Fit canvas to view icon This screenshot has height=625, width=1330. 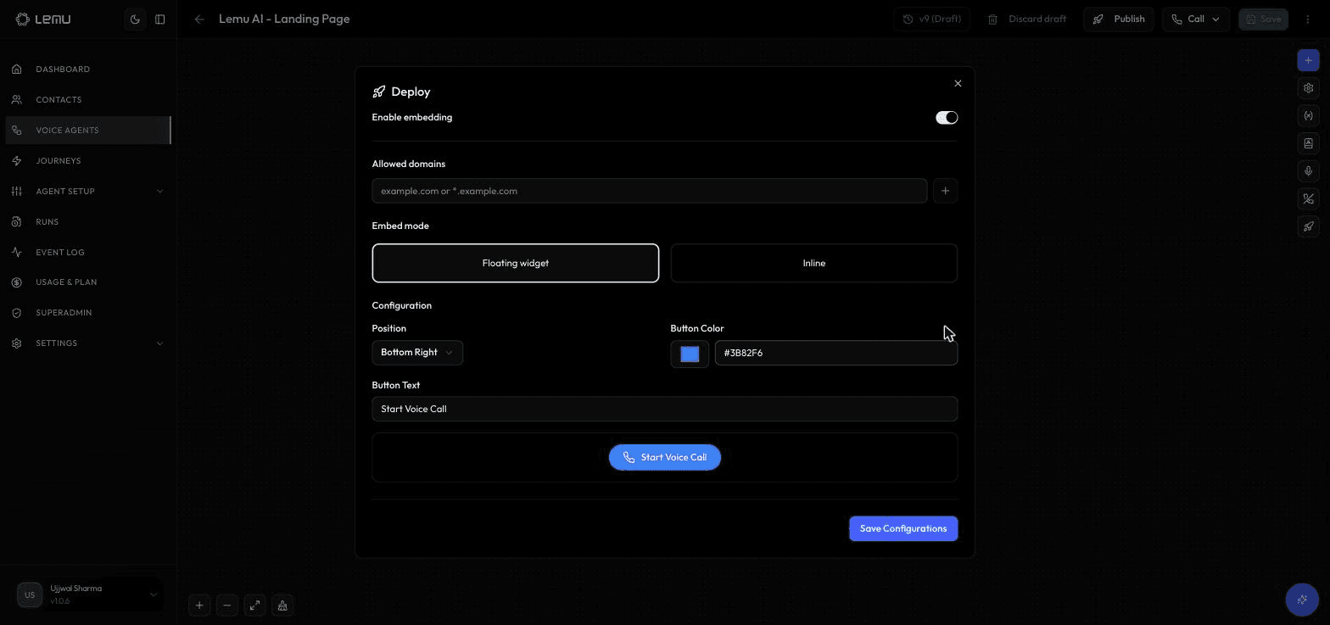pyautogui.click(x=254, y=605)
